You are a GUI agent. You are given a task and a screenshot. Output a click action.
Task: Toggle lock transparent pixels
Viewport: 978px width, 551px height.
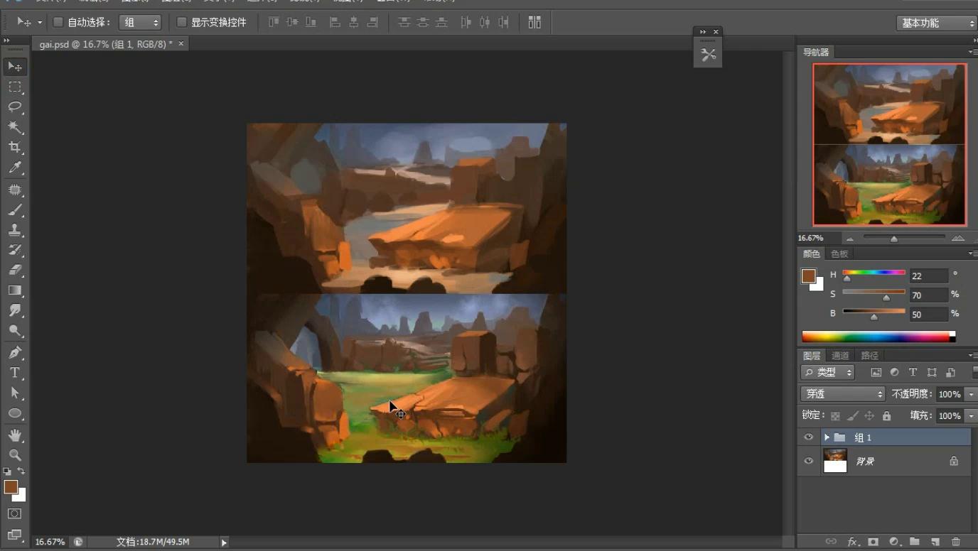tap(835, 416)
